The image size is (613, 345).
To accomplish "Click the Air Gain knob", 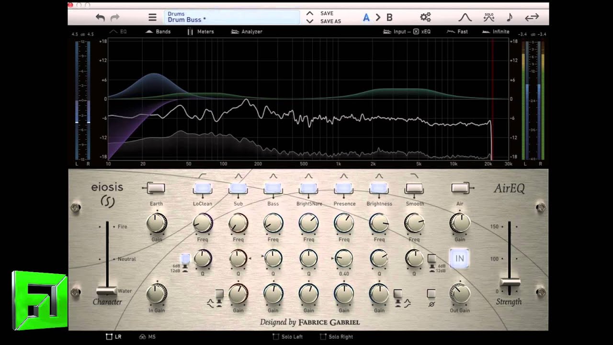I will [x=460, y=223].
